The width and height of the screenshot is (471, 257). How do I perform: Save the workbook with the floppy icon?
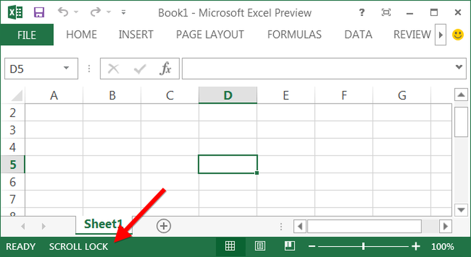[39, 13]
